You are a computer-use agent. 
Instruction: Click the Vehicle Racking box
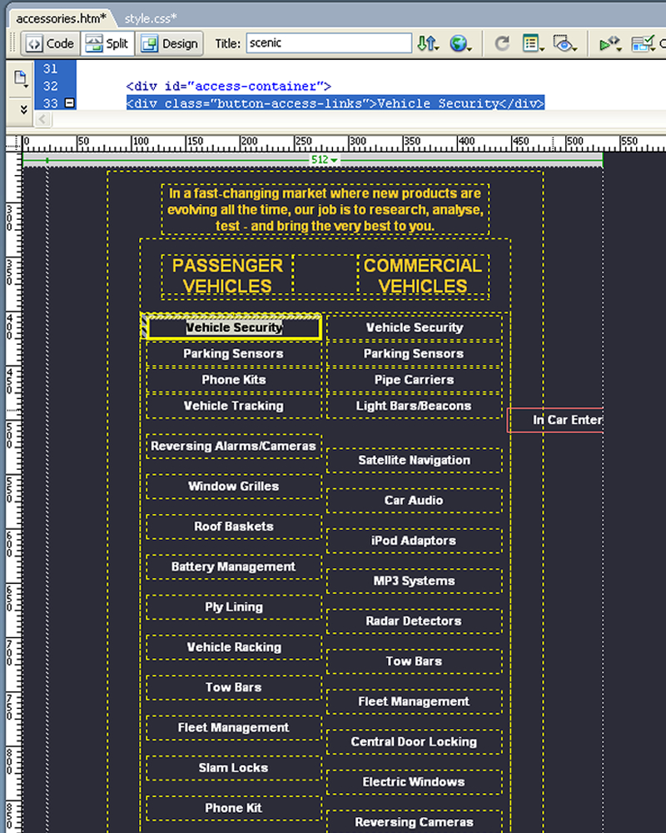(x=234, y=647)
